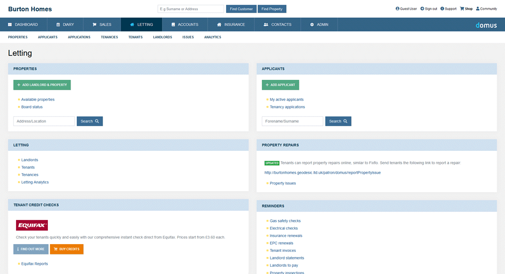This screenshot has width=505, height=274.
Task: Open EPC renewals reminder
Action: click(x=281, y=243)
